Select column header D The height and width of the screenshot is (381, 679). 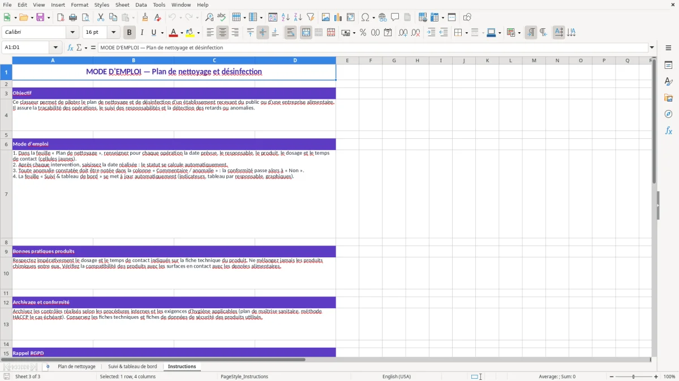coord(295,60)
